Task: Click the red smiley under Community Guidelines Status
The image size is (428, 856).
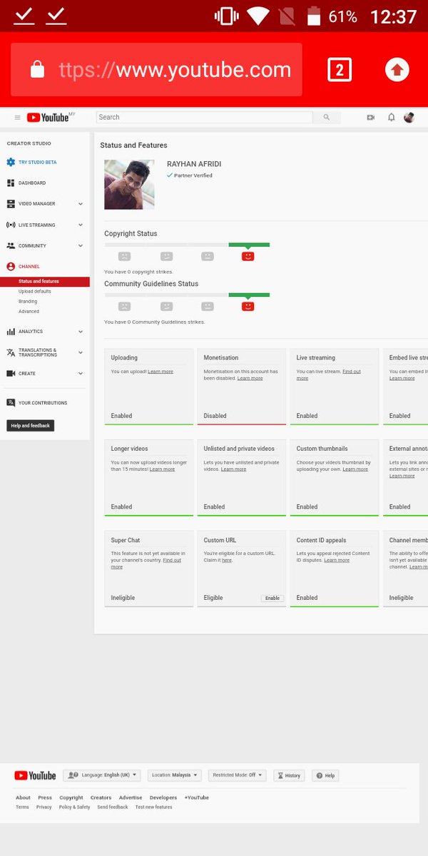Action: pyautogui.click(x=248, y=306)
